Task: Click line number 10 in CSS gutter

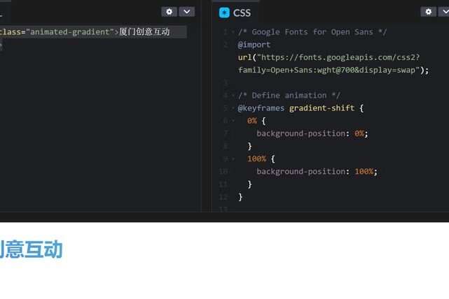Action: pos(223,172)
